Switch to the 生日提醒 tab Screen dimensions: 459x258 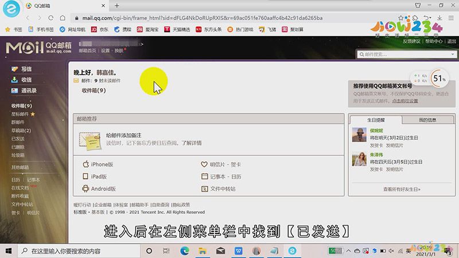point(376,120)
